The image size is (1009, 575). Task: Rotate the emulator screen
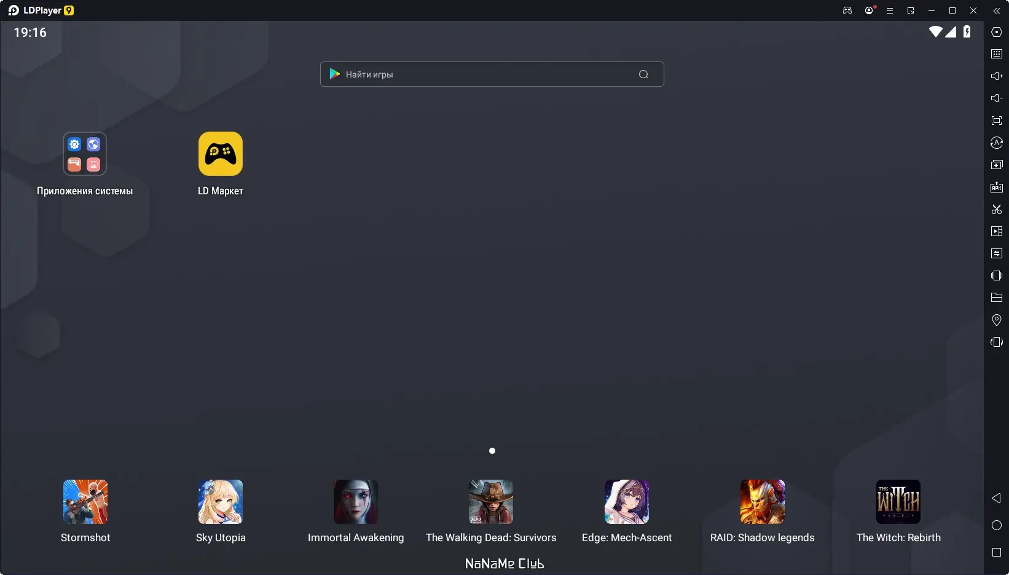pyautogui.click(x=997, y=342)
